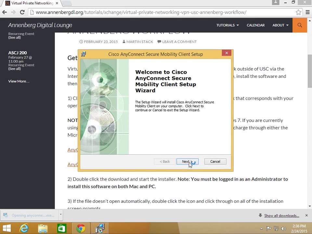Click View More… in the sidebar
The image size is (312, 234).
click(x=19, y=81)
